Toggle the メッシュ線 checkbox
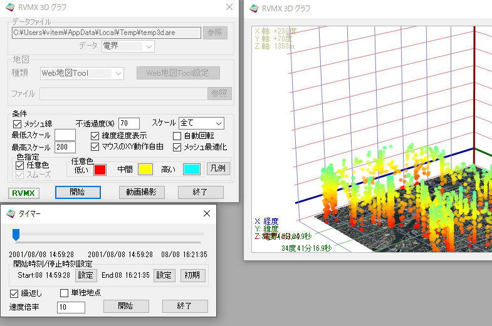 click(x=18, y=124)
